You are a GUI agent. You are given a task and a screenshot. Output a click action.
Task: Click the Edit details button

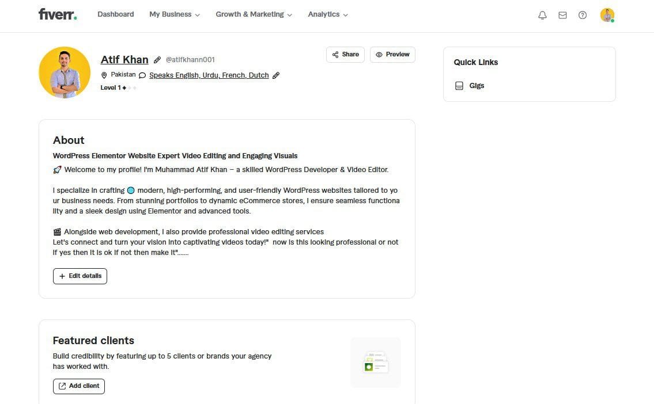[80, 276]
